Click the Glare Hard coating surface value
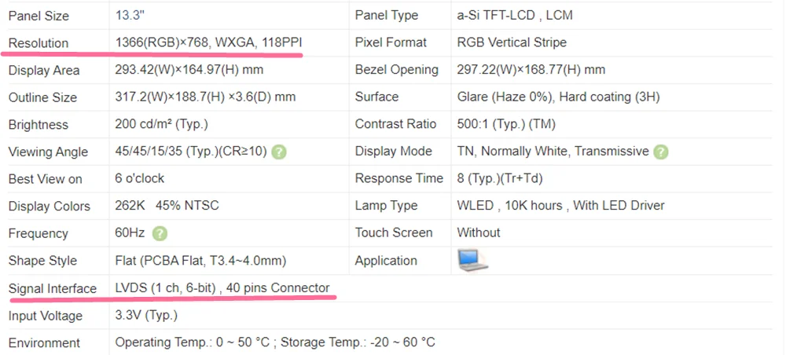This screenshot has height=355, width=786. (x=558, y=97)
